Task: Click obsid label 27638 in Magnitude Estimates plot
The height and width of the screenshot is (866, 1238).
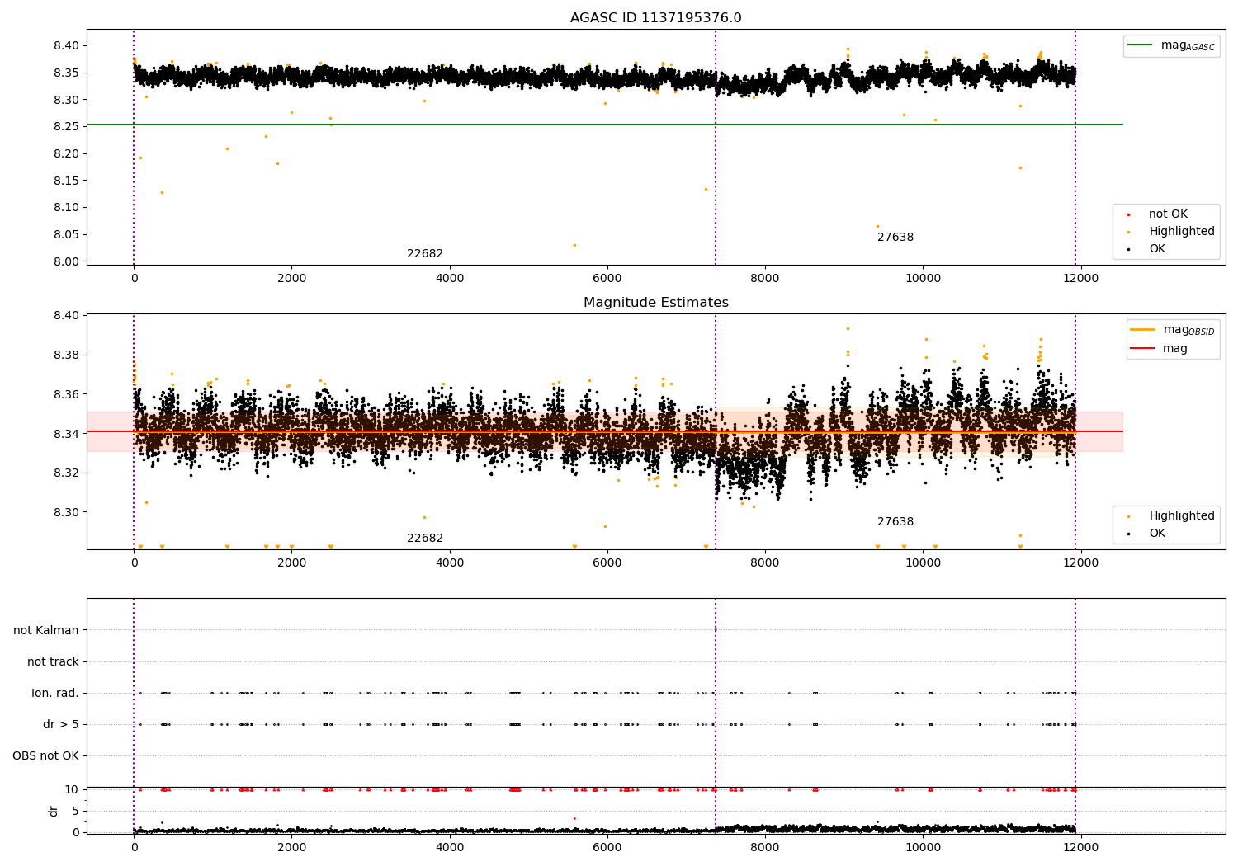Action: (x=895, y=522)
